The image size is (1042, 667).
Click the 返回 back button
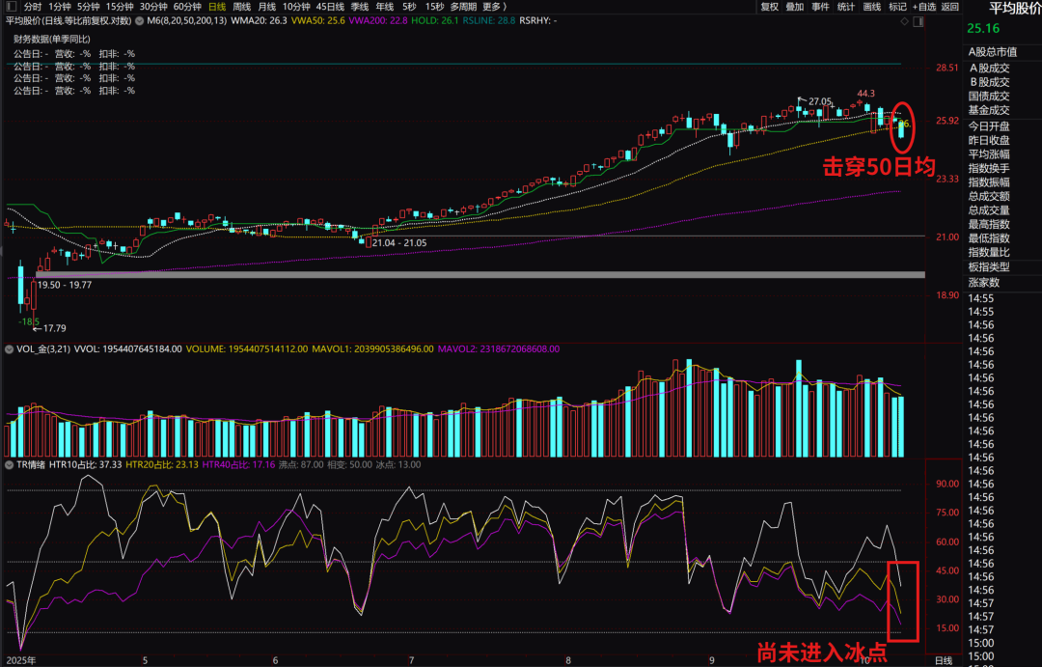tap(950, 7)
